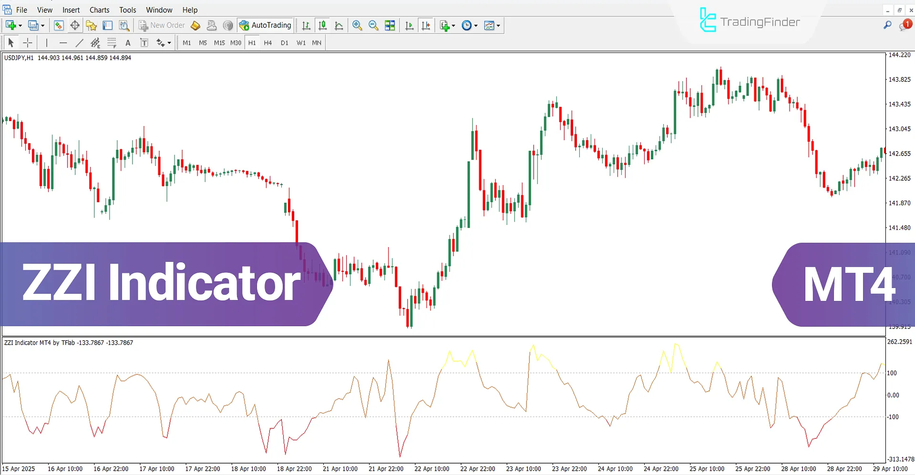Select the Fibonacci Retracement drawing tool
This screenshot has height=475, width=915.
pyautogui.click(x=112, y=43)
